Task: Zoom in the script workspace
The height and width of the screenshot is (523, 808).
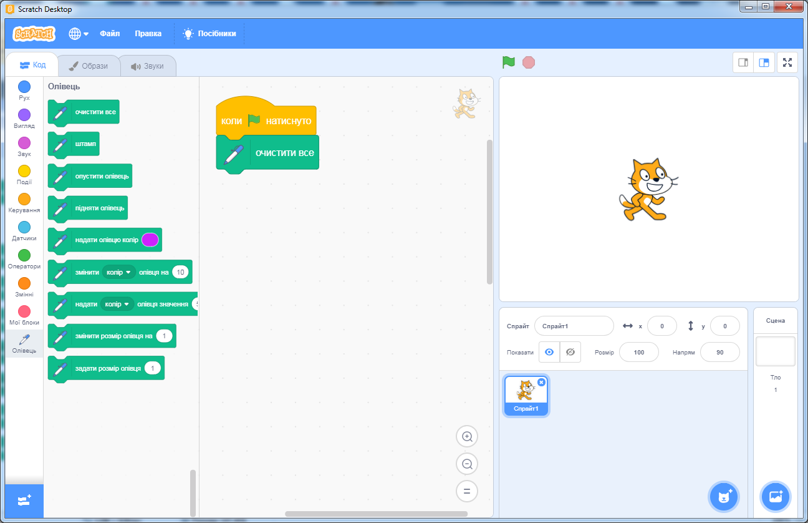Action: click(x=467, y=436)
